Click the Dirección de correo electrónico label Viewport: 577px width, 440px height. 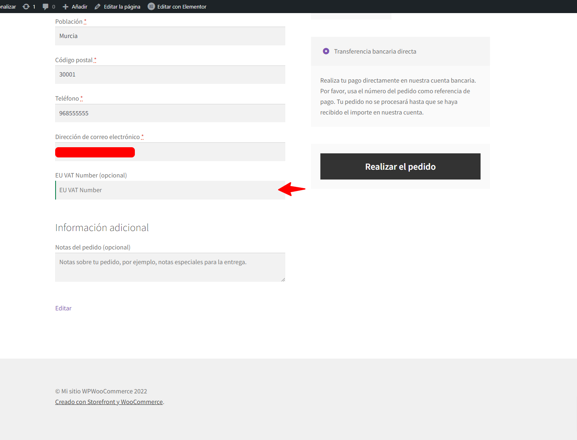(98, 137)
